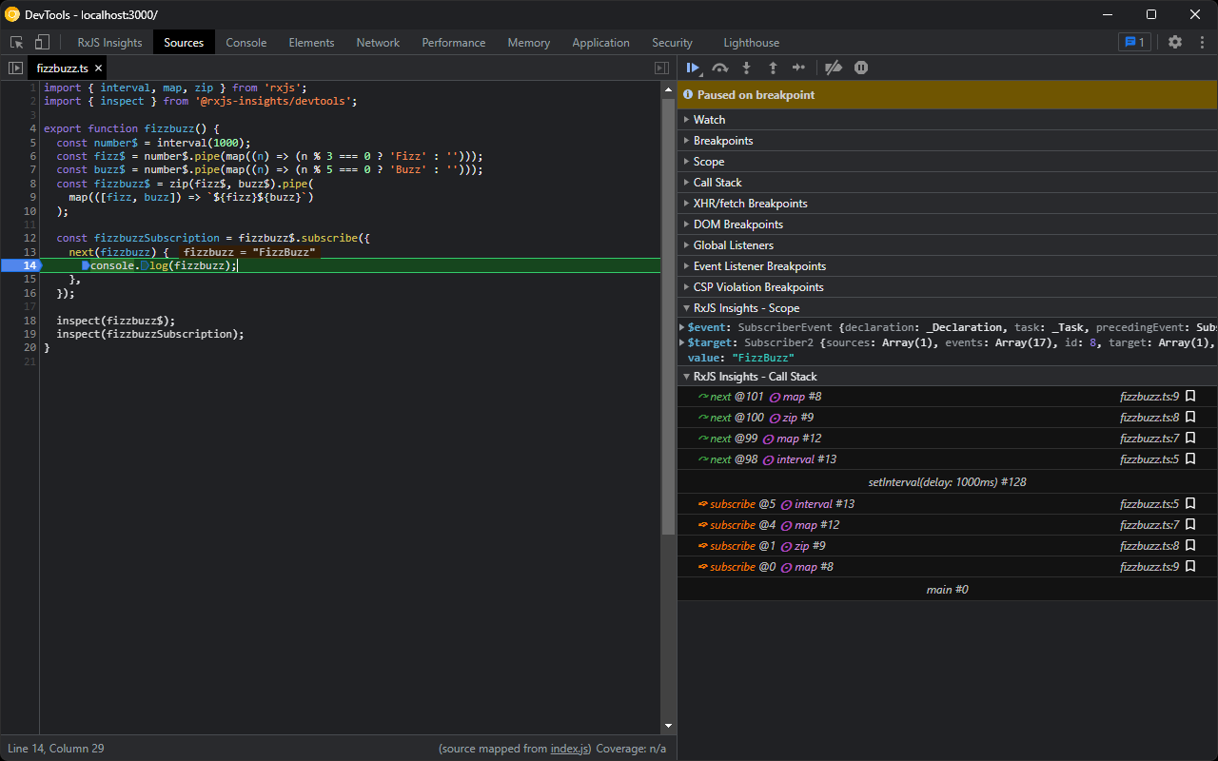The height and width of the screenshot is (761, 1218).
Task: Toggle device toolbar
Action: (42, 42)
